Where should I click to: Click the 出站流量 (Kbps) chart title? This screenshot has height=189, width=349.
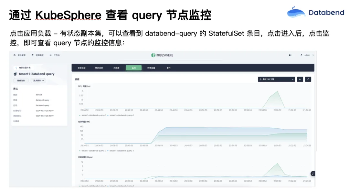click(x=85, y=157)
